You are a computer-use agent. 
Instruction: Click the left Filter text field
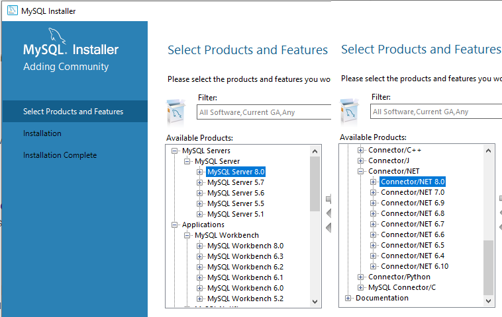(264, 112)
